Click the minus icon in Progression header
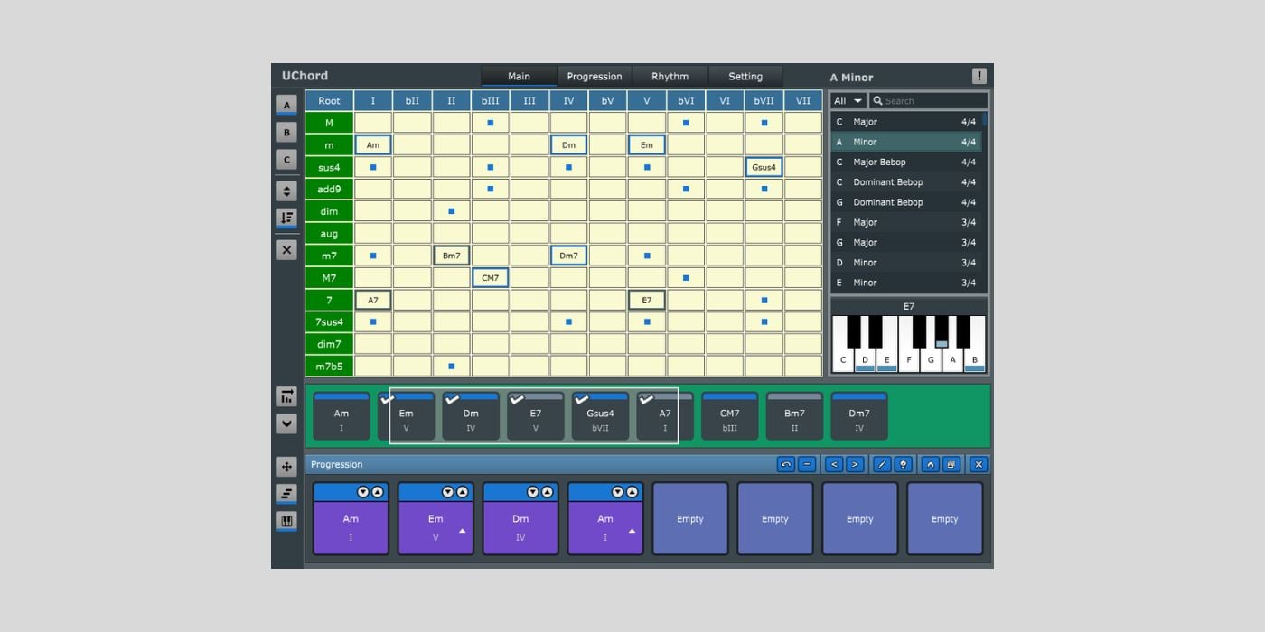Viewport: 1265px width, 632px height. click(807, 464)
